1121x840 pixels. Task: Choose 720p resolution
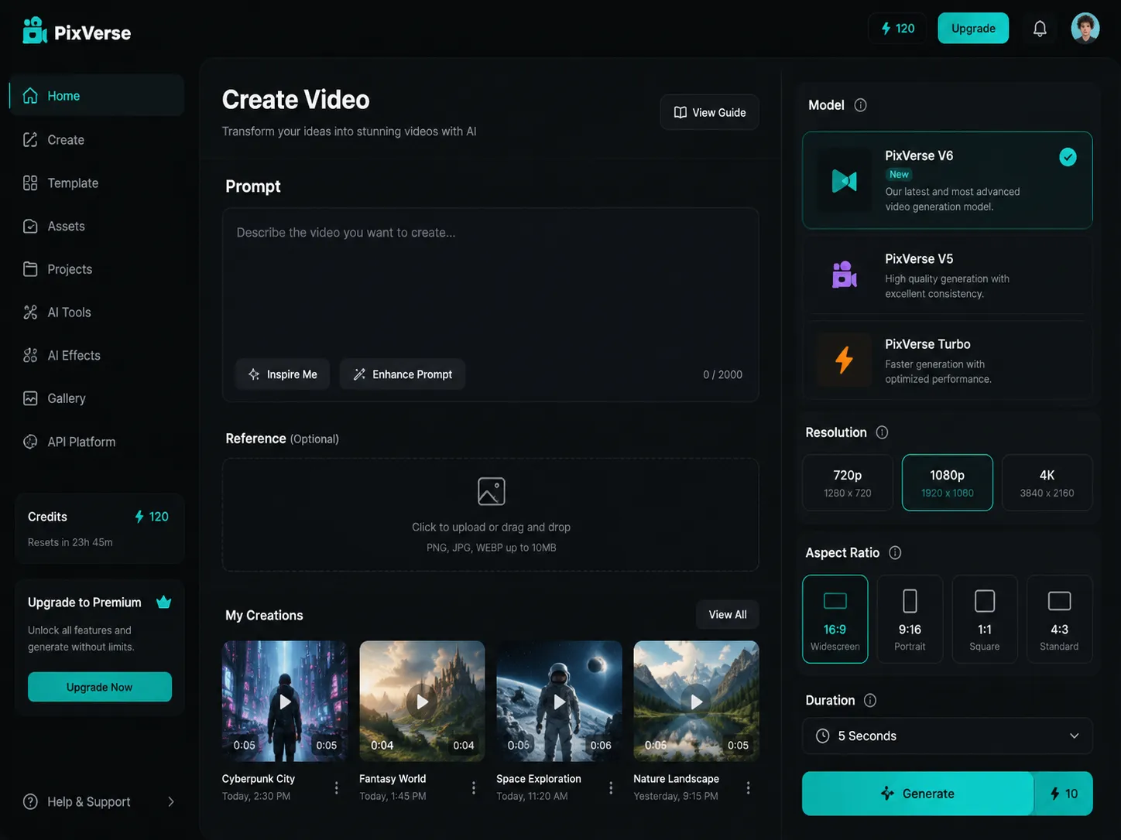click(848, 483)
